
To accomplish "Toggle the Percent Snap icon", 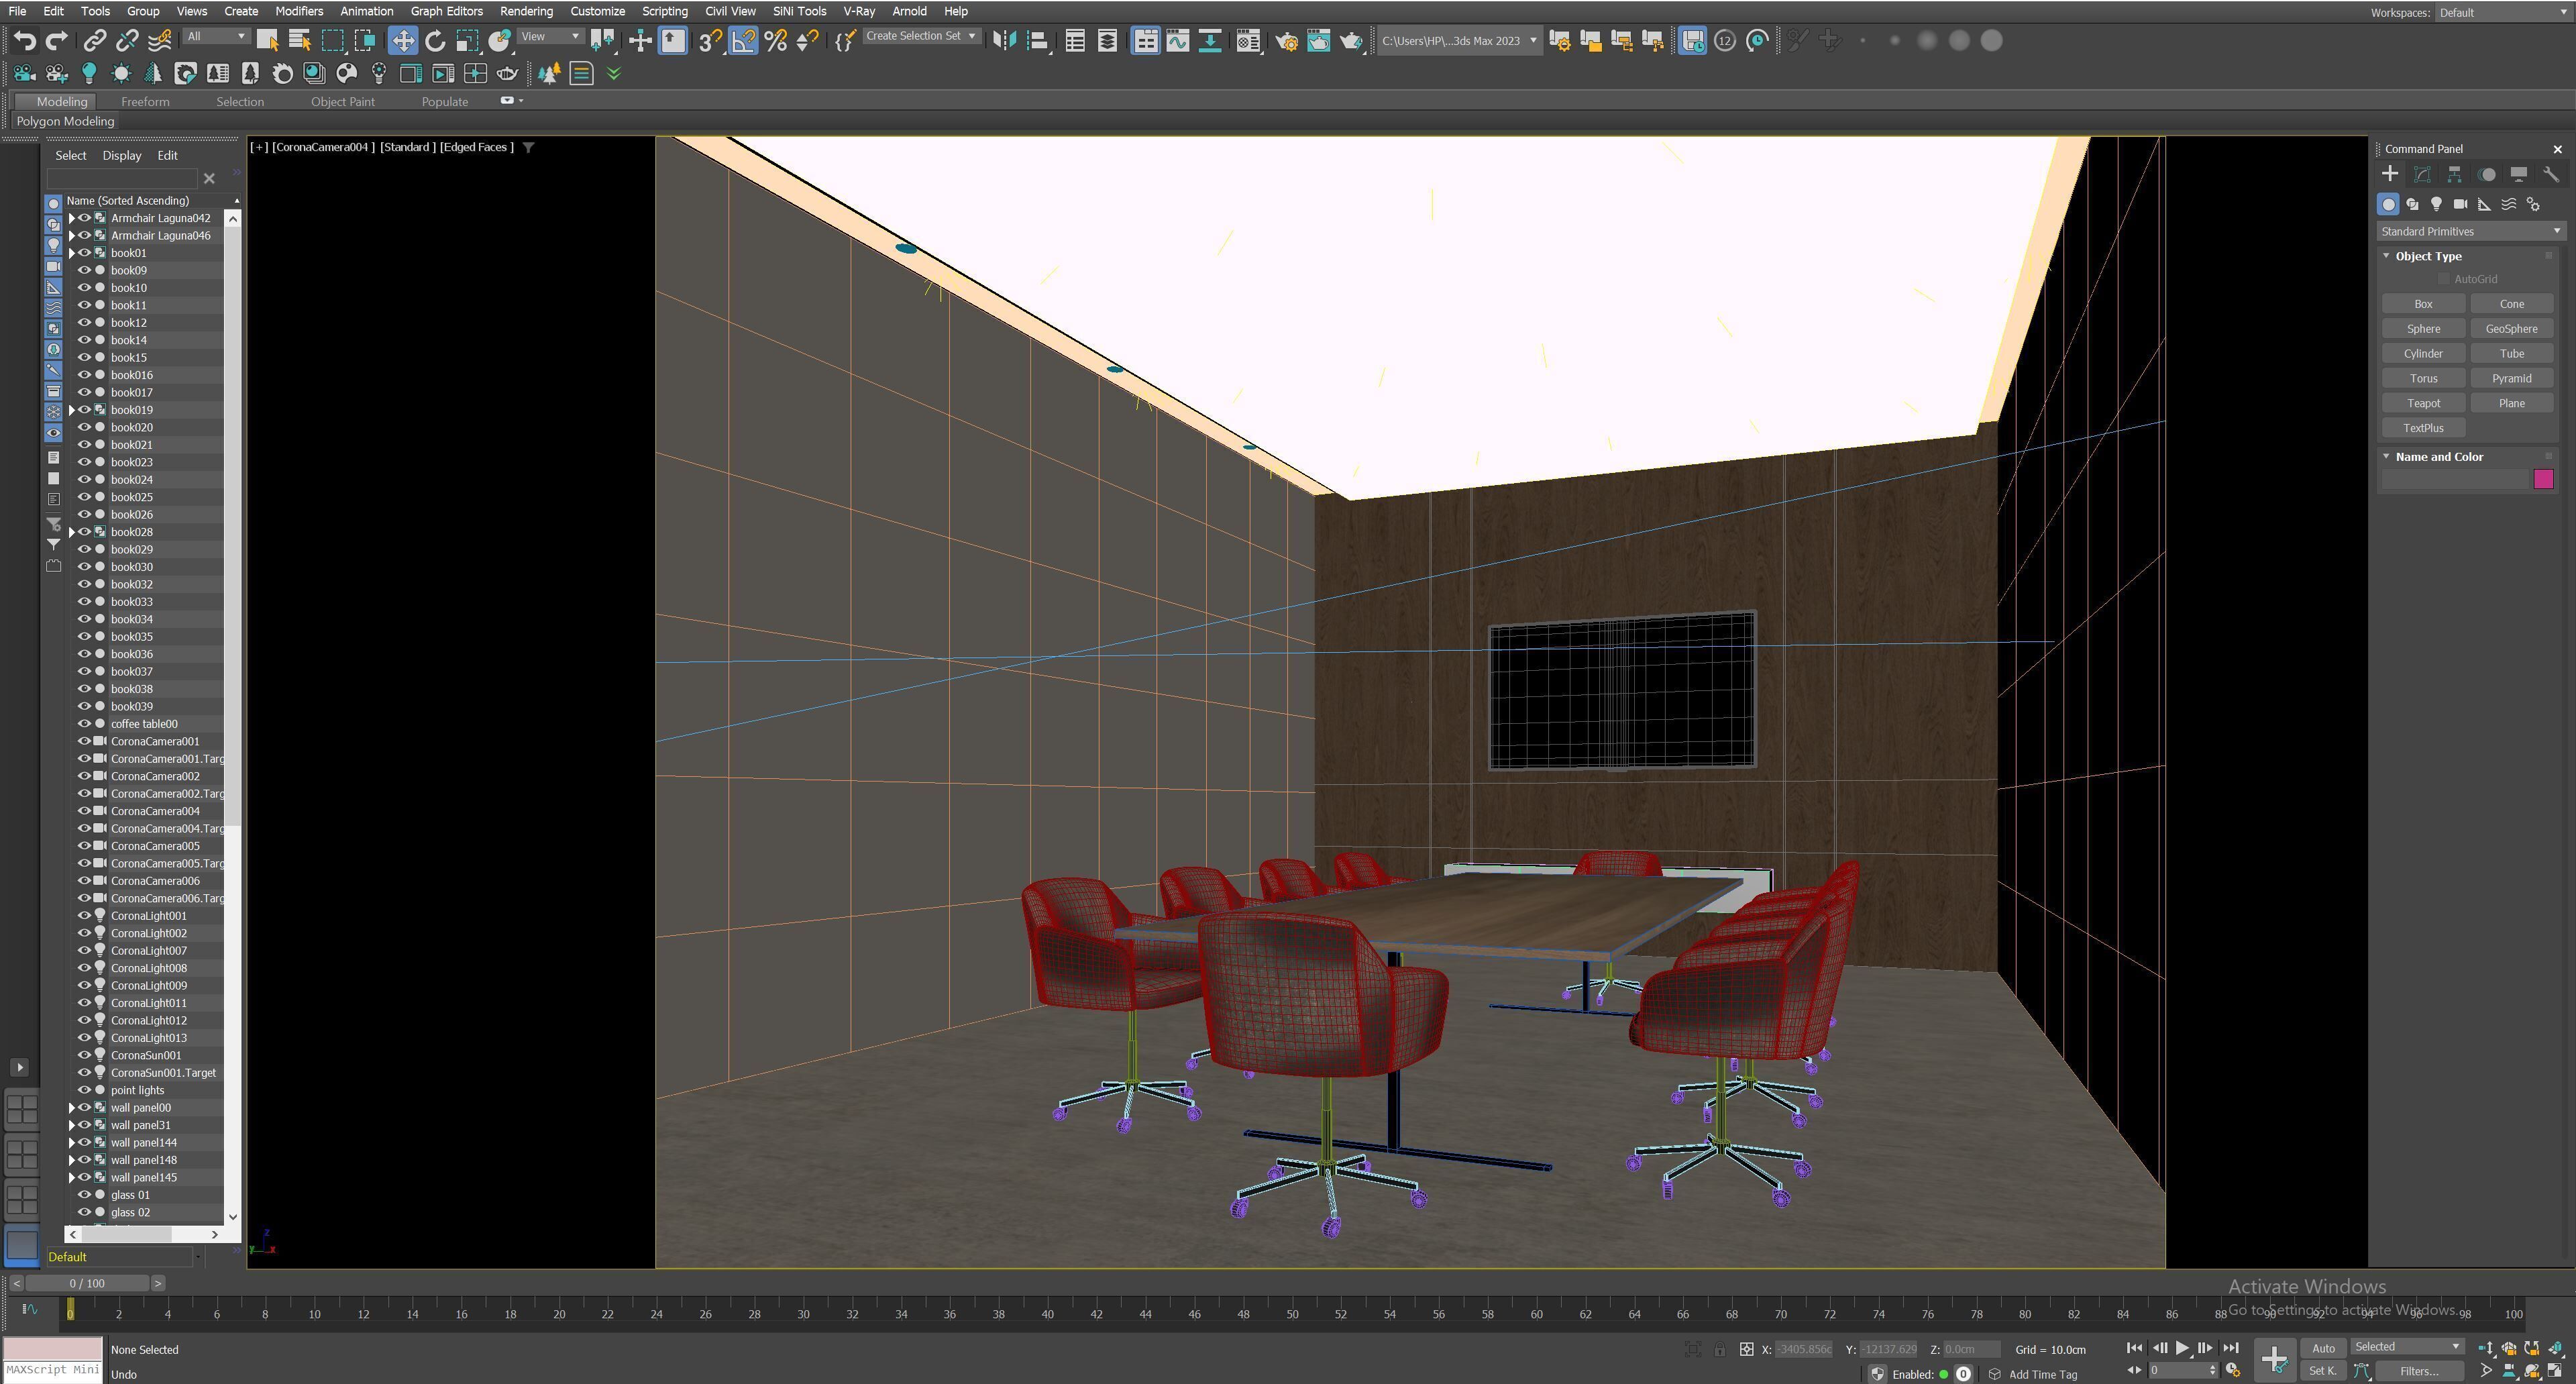I will coord(775,41).
